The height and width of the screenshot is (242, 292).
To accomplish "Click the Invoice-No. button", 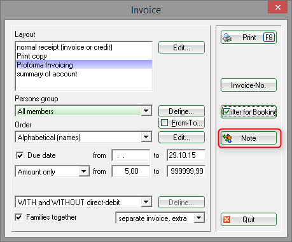I will [x=249, y=85].
